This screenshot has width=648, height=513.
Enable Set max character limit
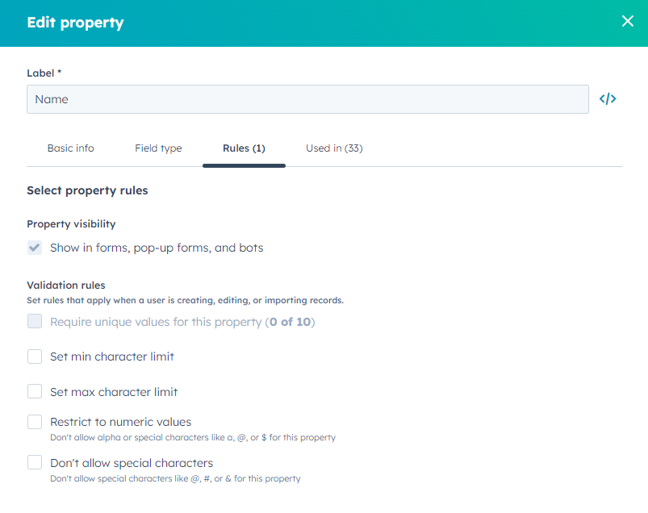point(34,390)
